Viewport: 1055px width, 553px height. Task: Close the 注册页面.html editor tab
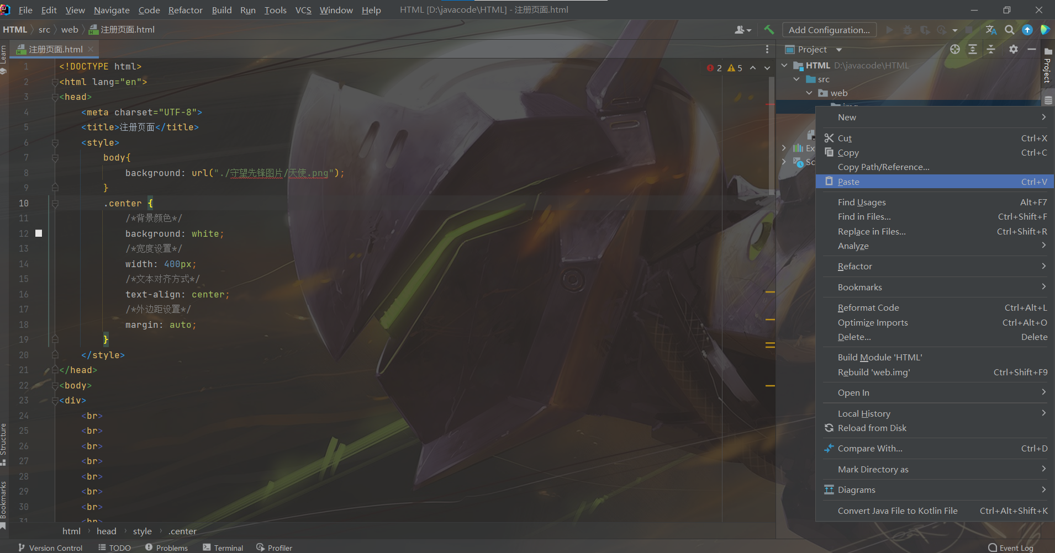click(x=91, y=49)
